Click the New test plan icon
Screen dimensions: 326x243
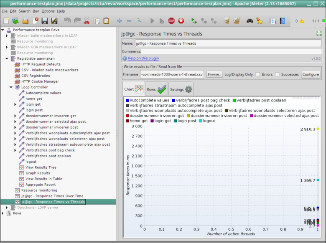pyautogui.click(x=6, y=20)
